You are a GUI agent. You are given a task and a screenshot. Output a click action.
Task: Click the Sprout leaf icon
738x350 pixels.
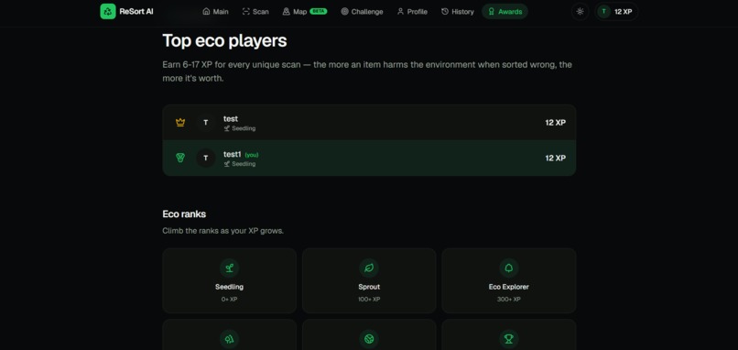click(369, 268)
